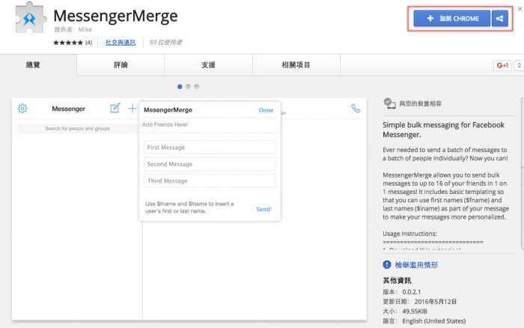Image resolution: width=524 pixels, height=328 pixels.
Task: Click the Send! link in the popup
Action: tap(264, 209)
